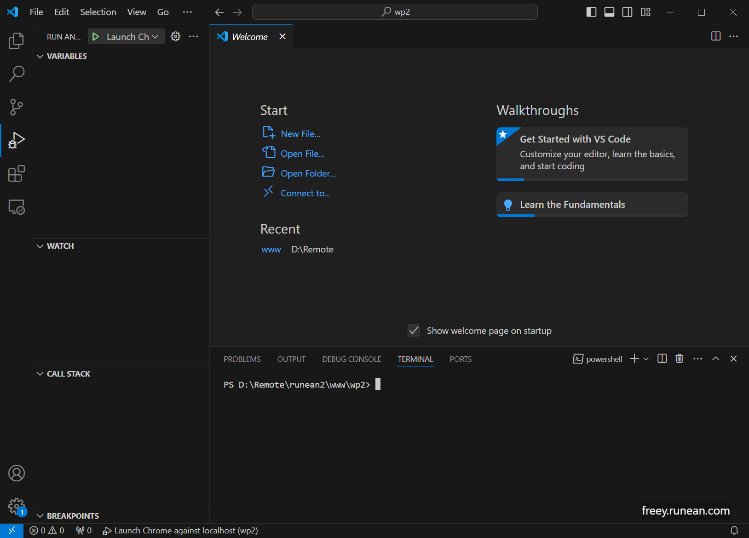The image size is (749, 538).
Task: Click the Connect to... link
Action: click(305, 193)
